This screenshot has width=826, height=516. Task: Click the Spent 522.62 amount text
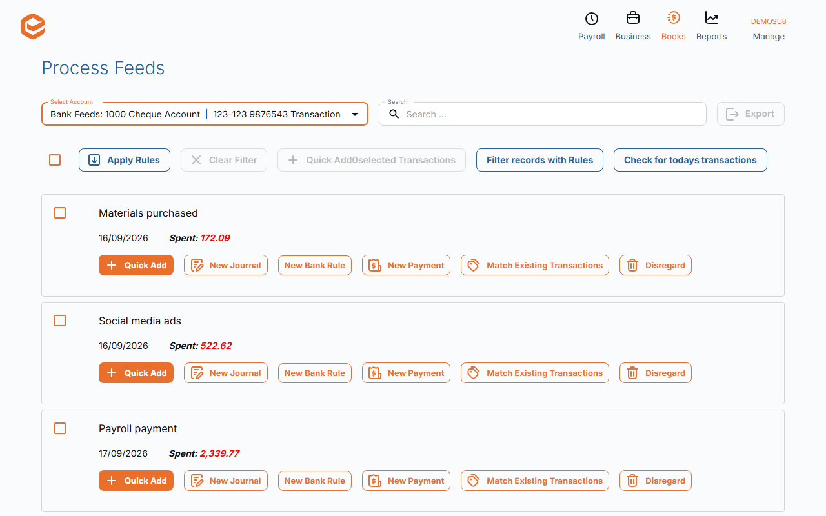(201, 346)
